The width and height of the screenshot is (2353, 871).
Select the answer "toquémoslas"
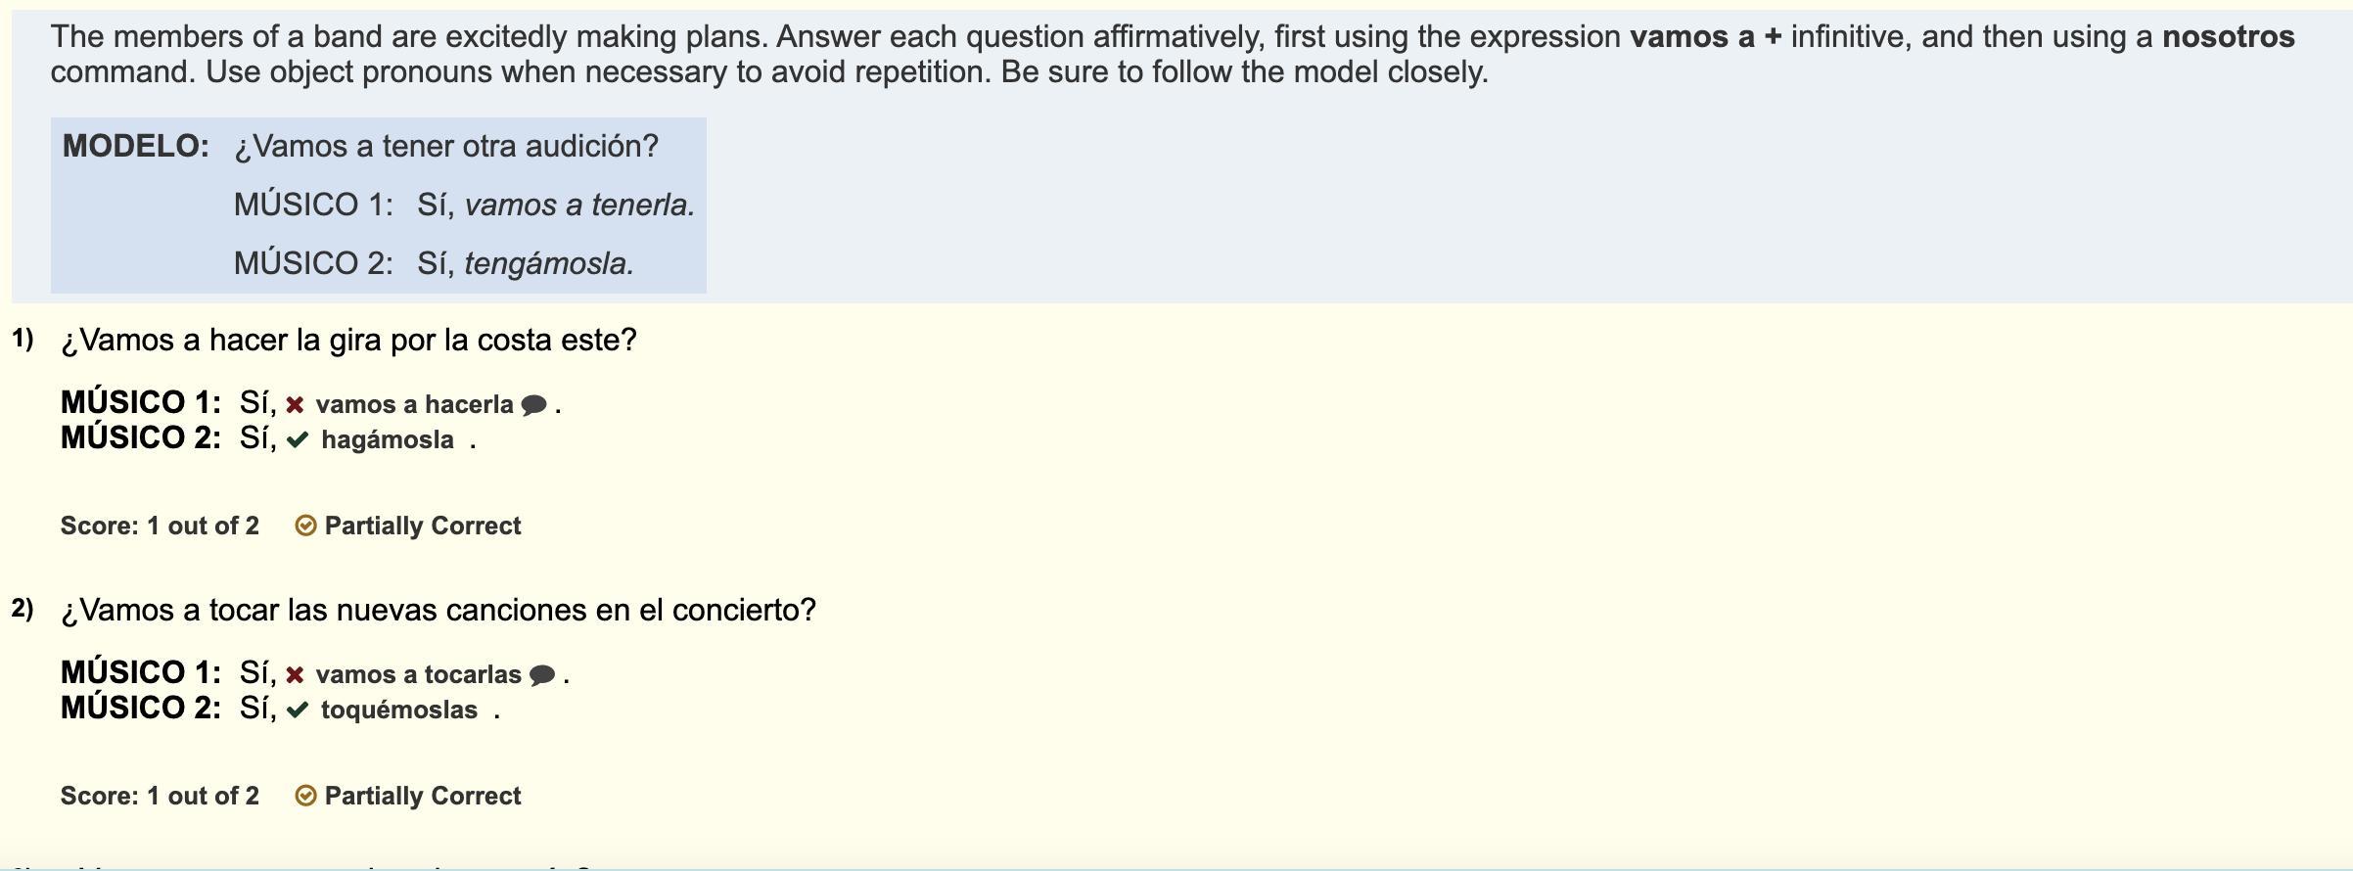pyautogui.click(x=398, y=711)
